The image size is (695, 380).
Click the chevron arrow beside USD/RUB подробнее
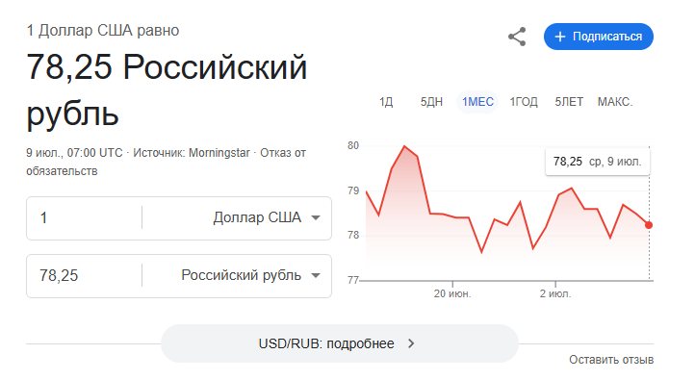(x=411, y=343)
